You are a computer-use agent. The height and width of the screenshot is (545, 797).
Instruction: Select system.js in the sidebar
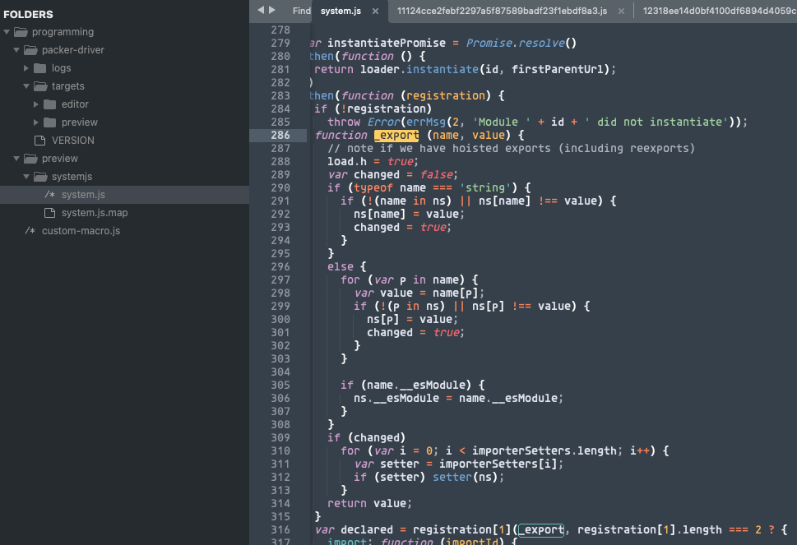[x=124, y=195]
